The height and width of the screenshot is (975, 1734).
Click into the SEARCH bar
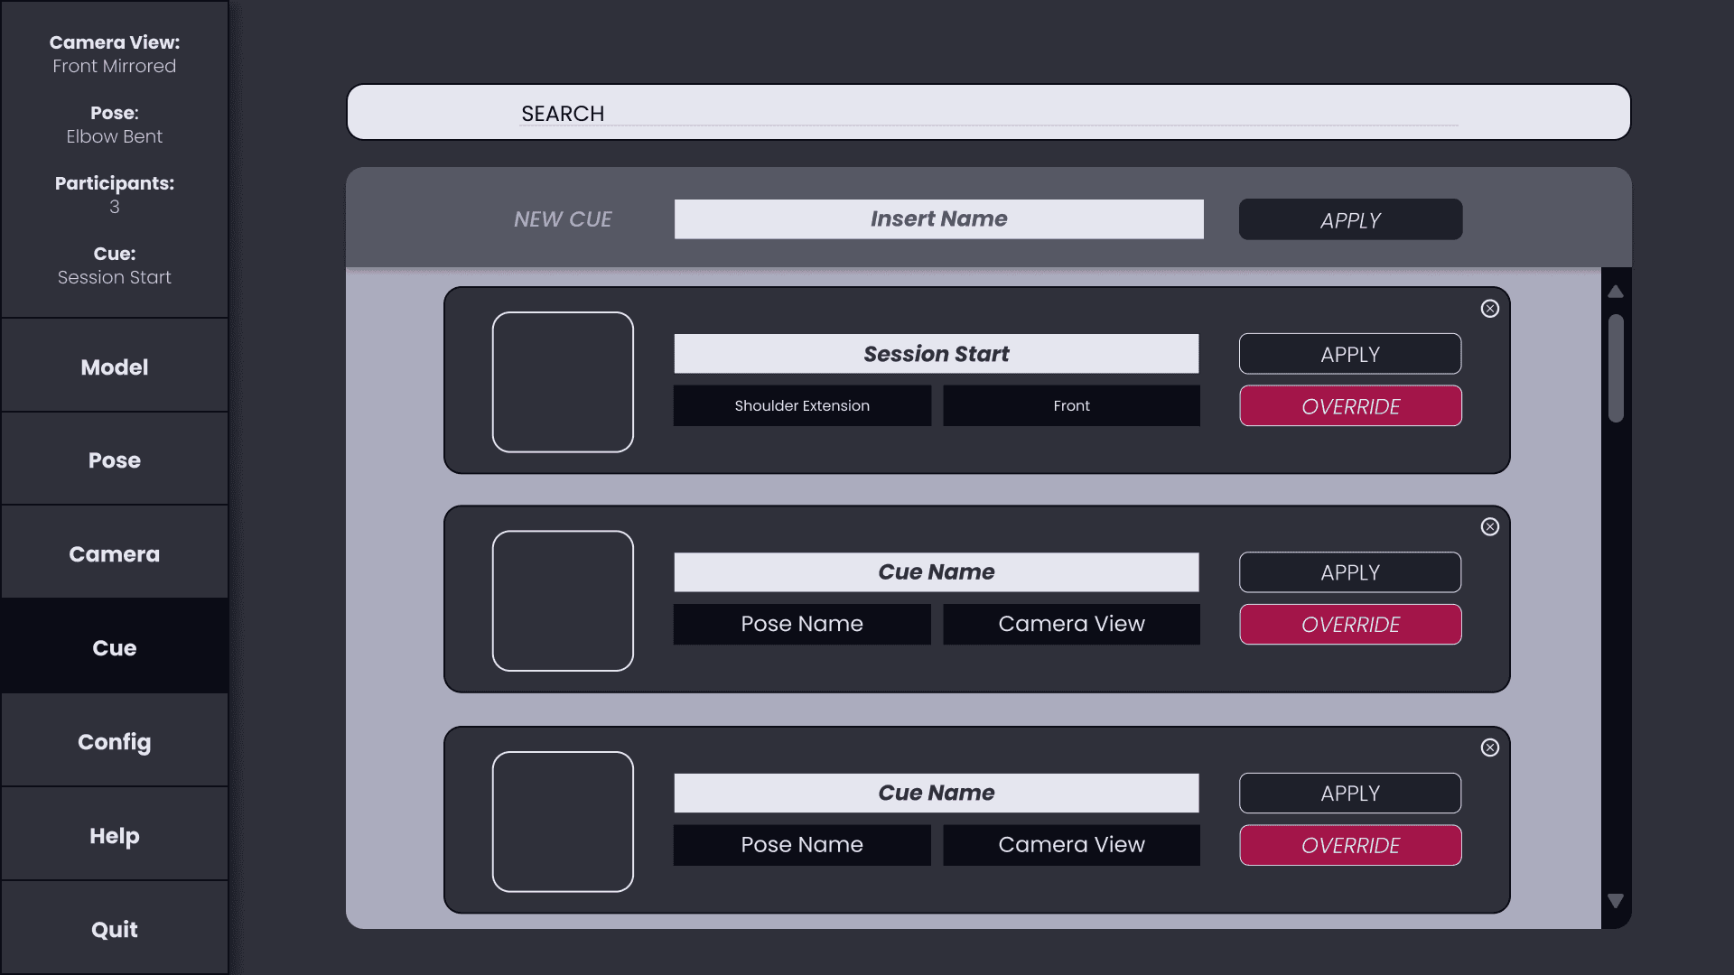pos(988,113)
